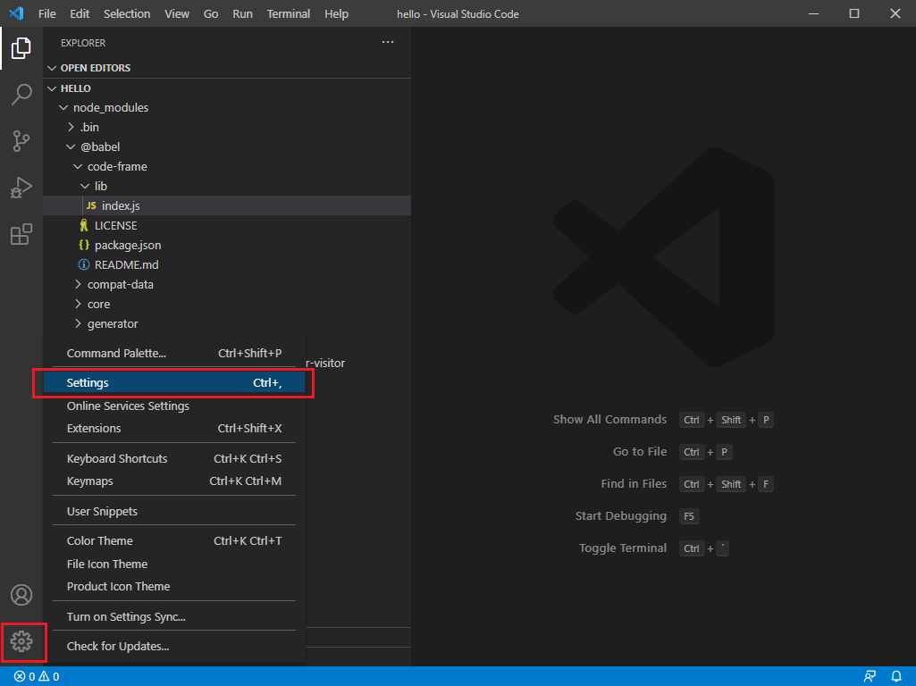Click the braces icon of package.json
916x686 pixels.
pyautogui.click(x=83, y=246)
